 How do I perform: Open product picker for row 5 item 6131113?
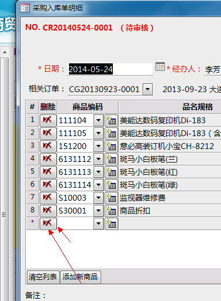(x=111, y=172)
